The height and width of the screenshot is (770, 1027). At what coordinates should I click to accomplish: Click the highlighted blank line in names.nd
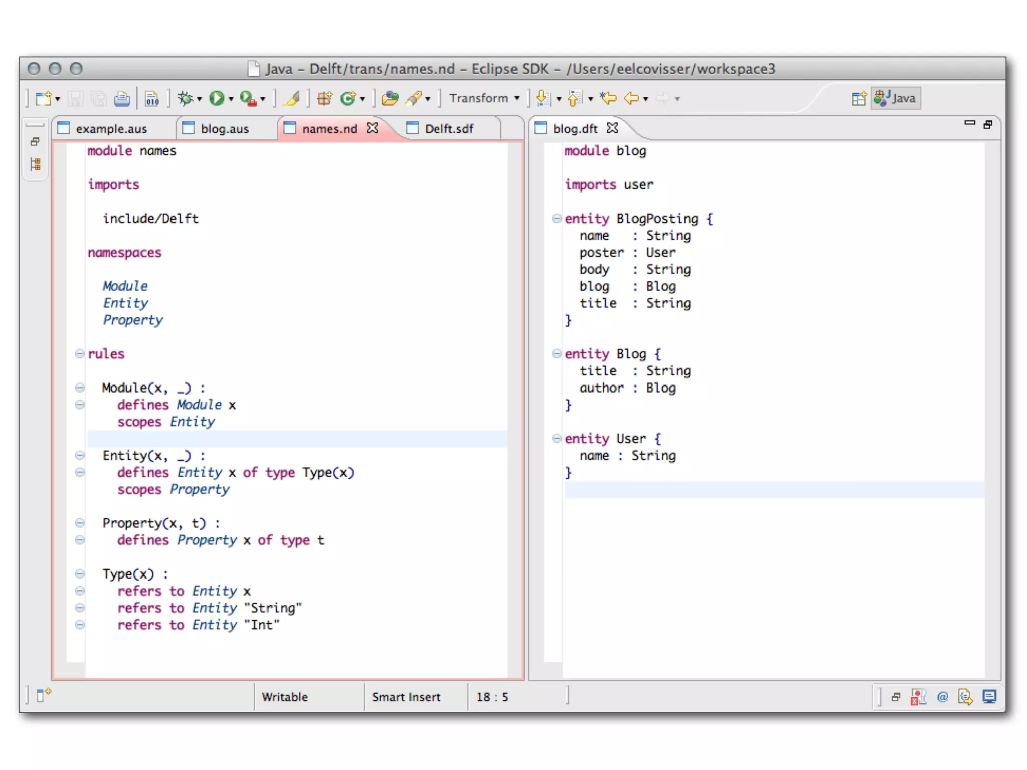coord(297,439)
